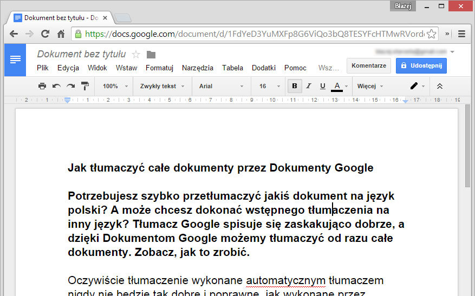
Task: Open the text color picker
Action: tap(337, 87)
